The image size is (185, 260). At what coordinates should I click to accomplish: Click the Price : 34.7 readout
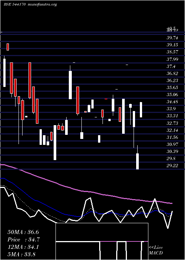(x=24, y=240)
